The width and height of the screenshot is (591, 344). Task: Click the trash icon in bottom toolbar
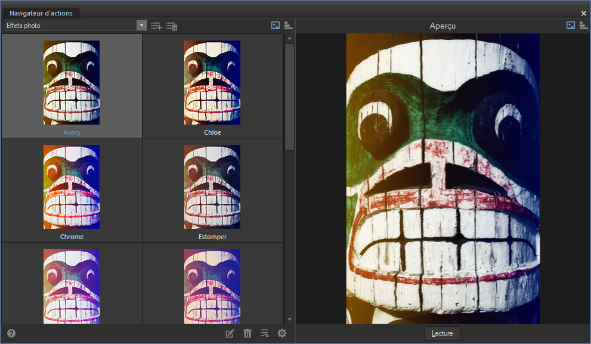click(x=247, y=333)
